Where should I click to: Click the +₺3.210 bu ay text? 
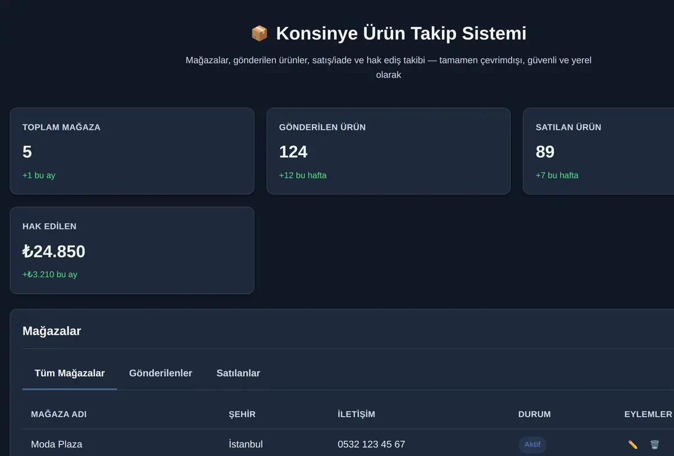[50, 274]
